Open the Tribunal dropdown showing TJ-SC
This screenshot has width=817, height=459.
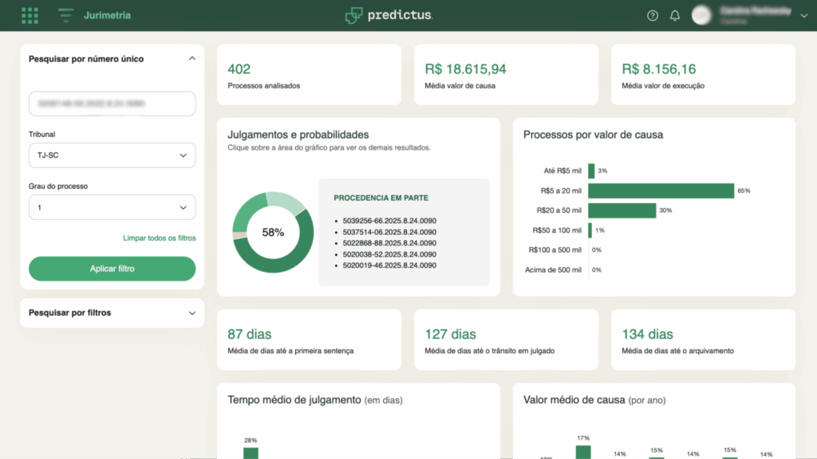112,155
